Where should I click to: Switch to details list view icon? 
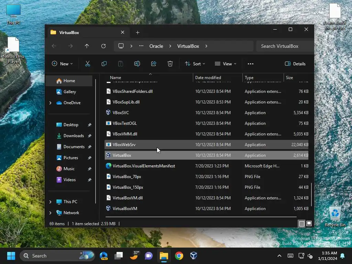tap(301, 223)
